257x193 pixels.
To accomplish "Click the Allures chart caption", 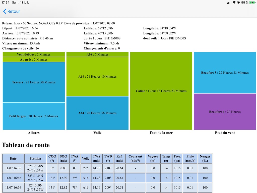I will point(34,133).
